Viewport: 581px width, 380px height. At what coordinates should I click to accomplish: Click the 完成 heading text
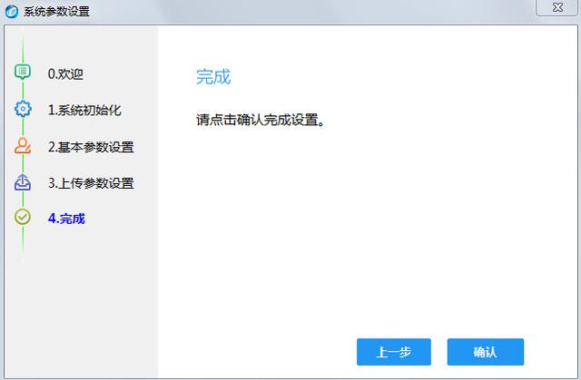point(213,77)
